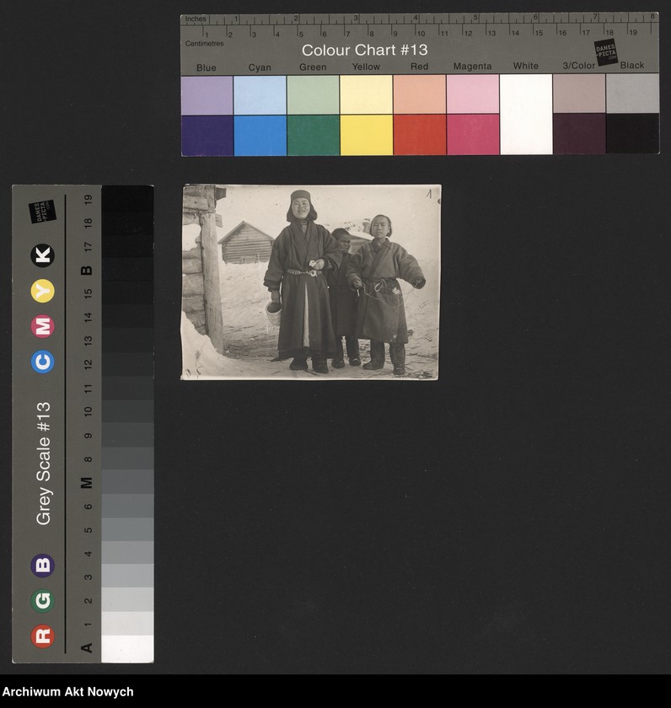Select the light grey swatch under Black
This screenshot has height=708, width=671.
click(x=632, y=93)
